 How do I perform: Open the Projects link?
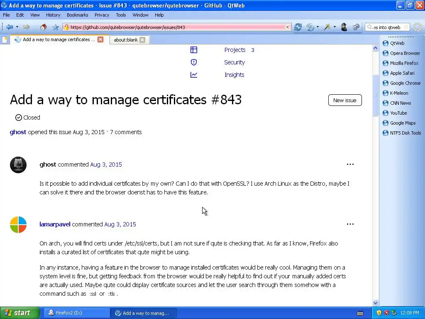[235, 50]
